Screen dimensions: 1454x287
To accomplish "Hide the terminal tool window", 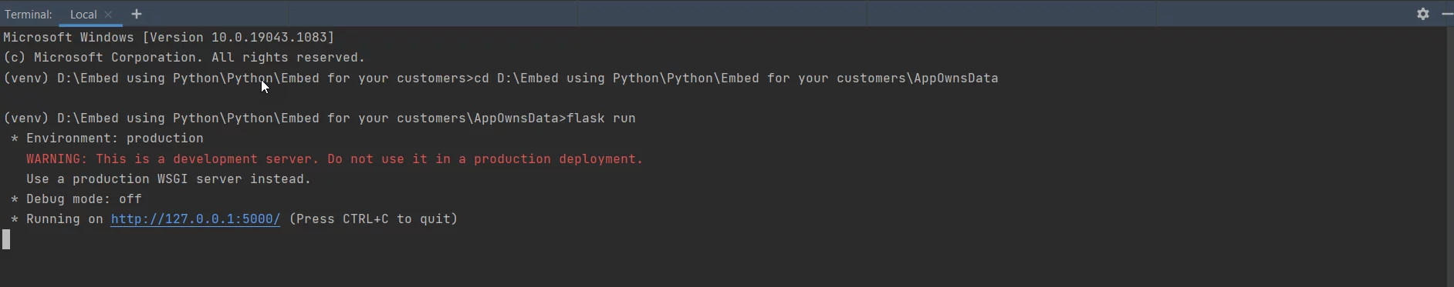I will click(1447, 14).
